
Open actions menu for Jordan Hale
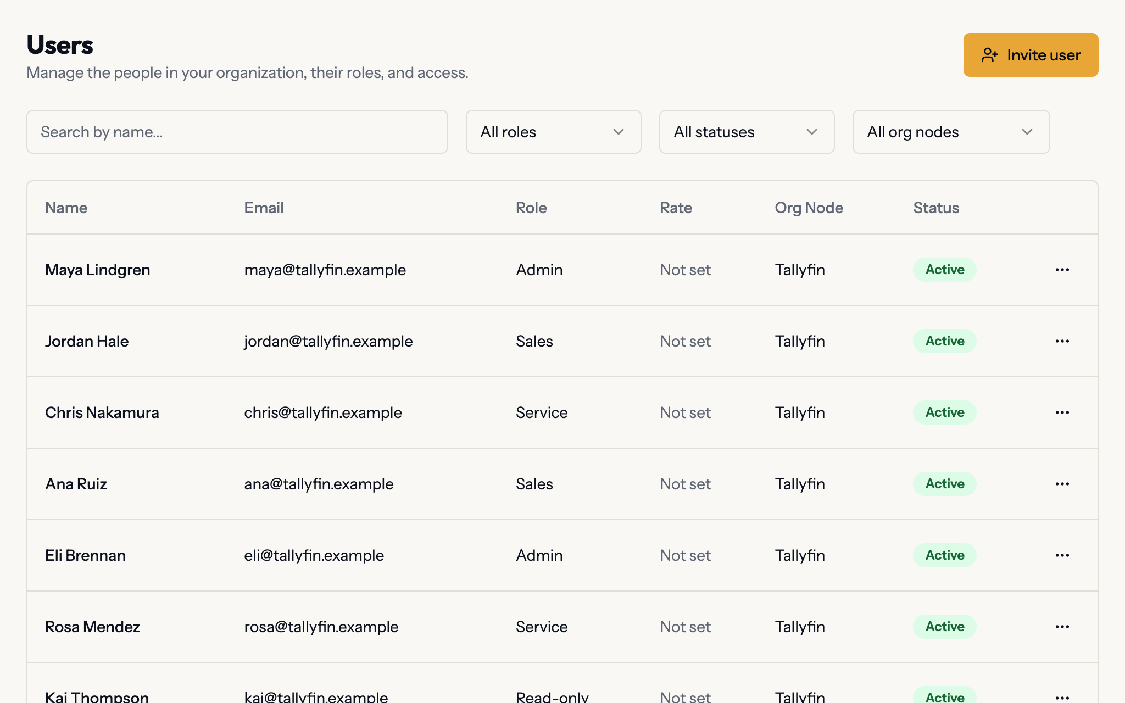[1062, 341]
